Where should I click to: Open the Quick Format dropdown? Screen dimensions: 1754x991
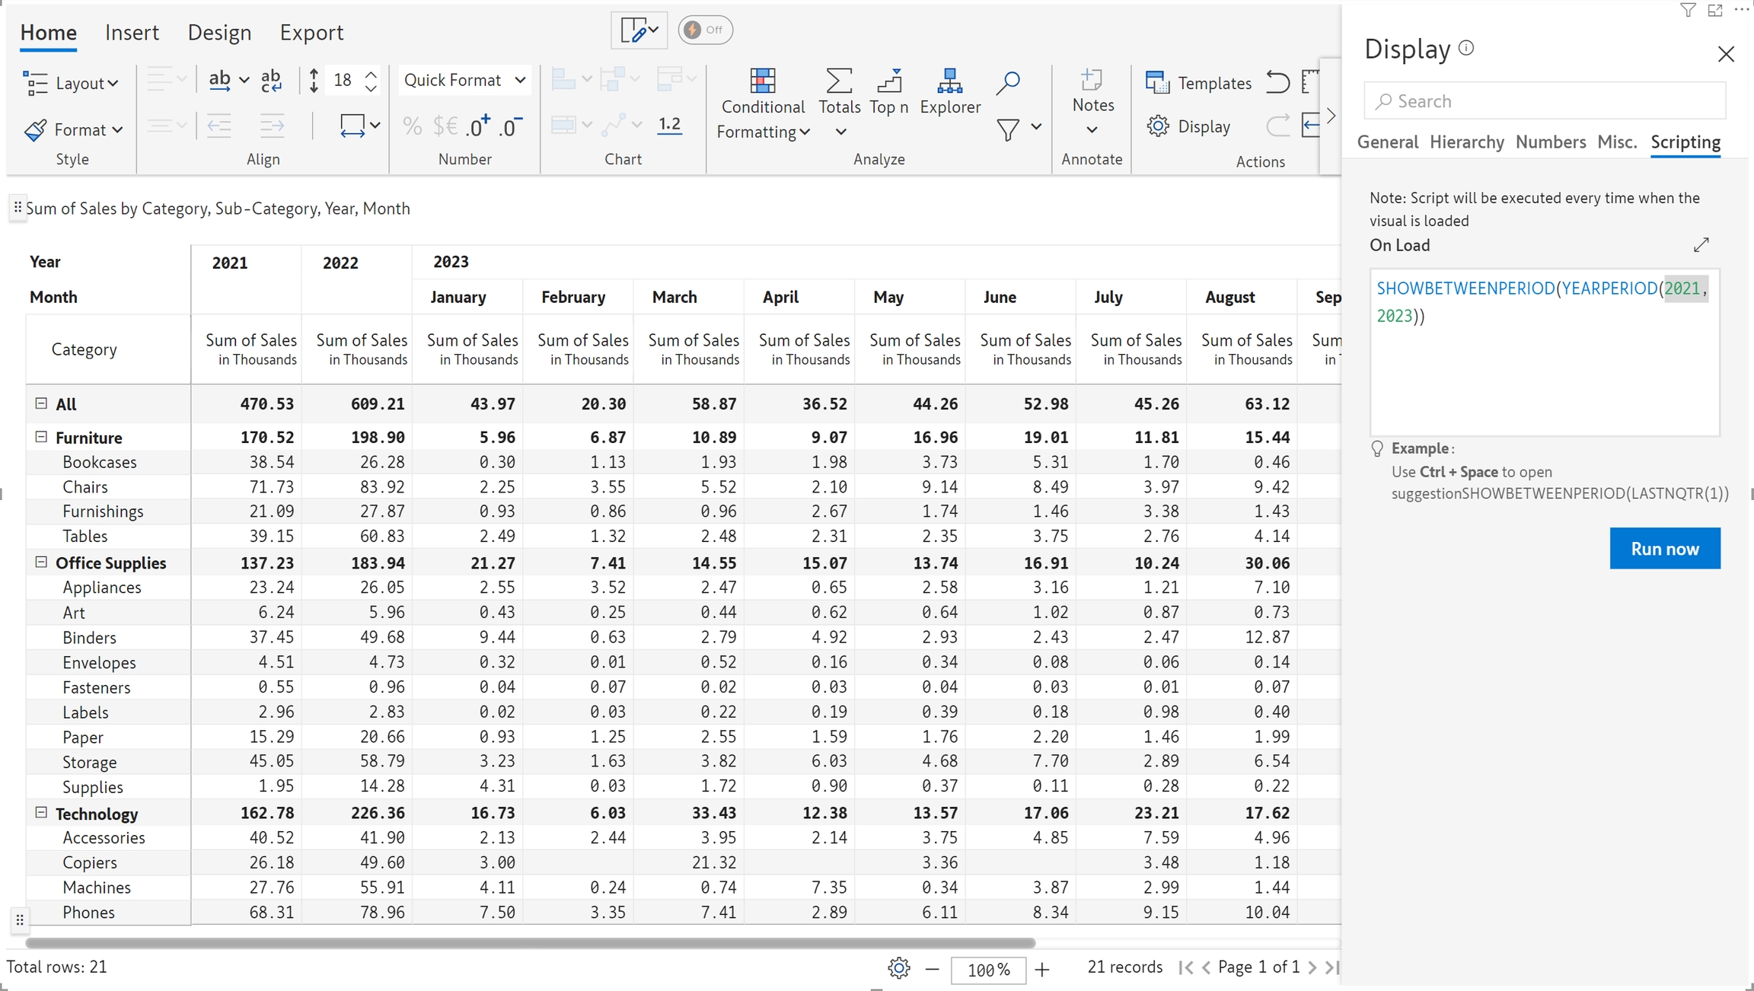click(x=464, y=80)
